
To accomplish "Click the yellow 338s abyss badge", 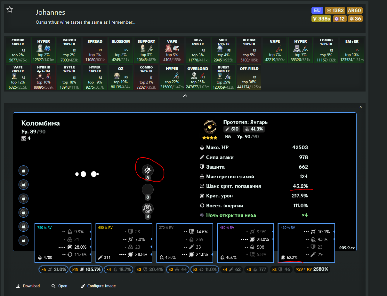I will [x=321, y=19].
